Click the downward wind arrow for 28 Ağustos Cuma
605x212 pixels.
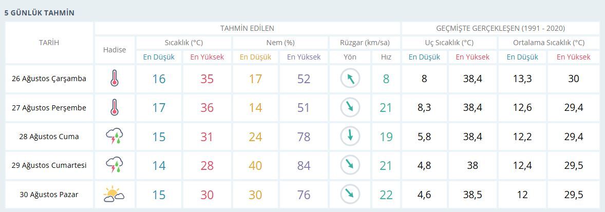click(350, 137)
